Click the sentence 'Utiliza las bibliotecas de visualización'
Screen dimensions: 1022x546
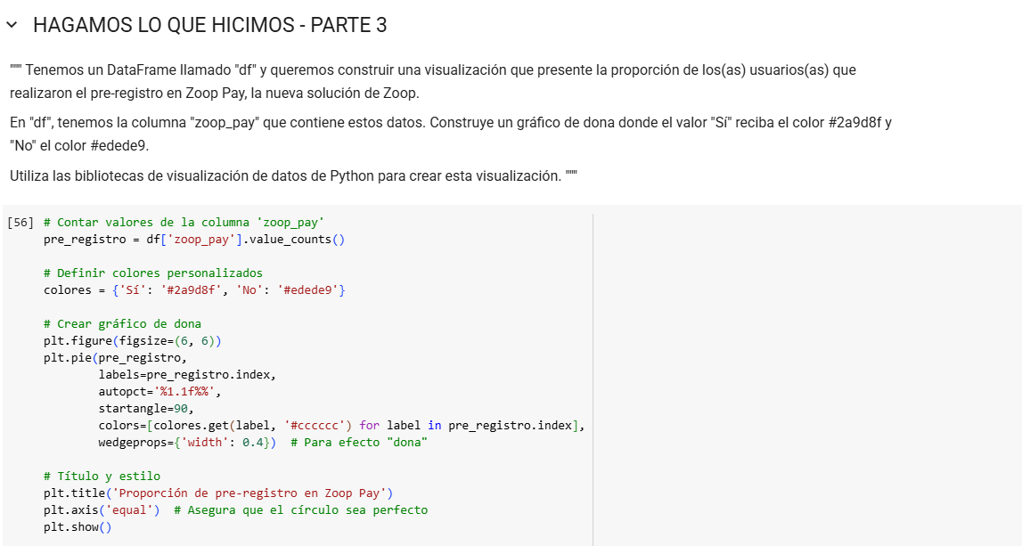[293, 176]
